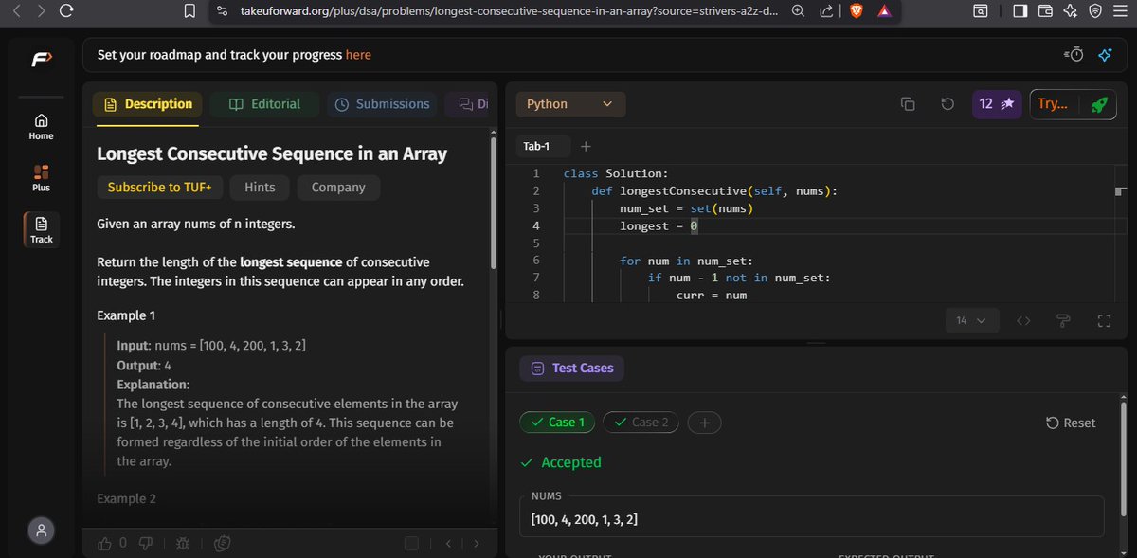This screenshot has width=1137, height=558.
Task: Enter fullscreen editor mode
Action: click(1103, 321)
